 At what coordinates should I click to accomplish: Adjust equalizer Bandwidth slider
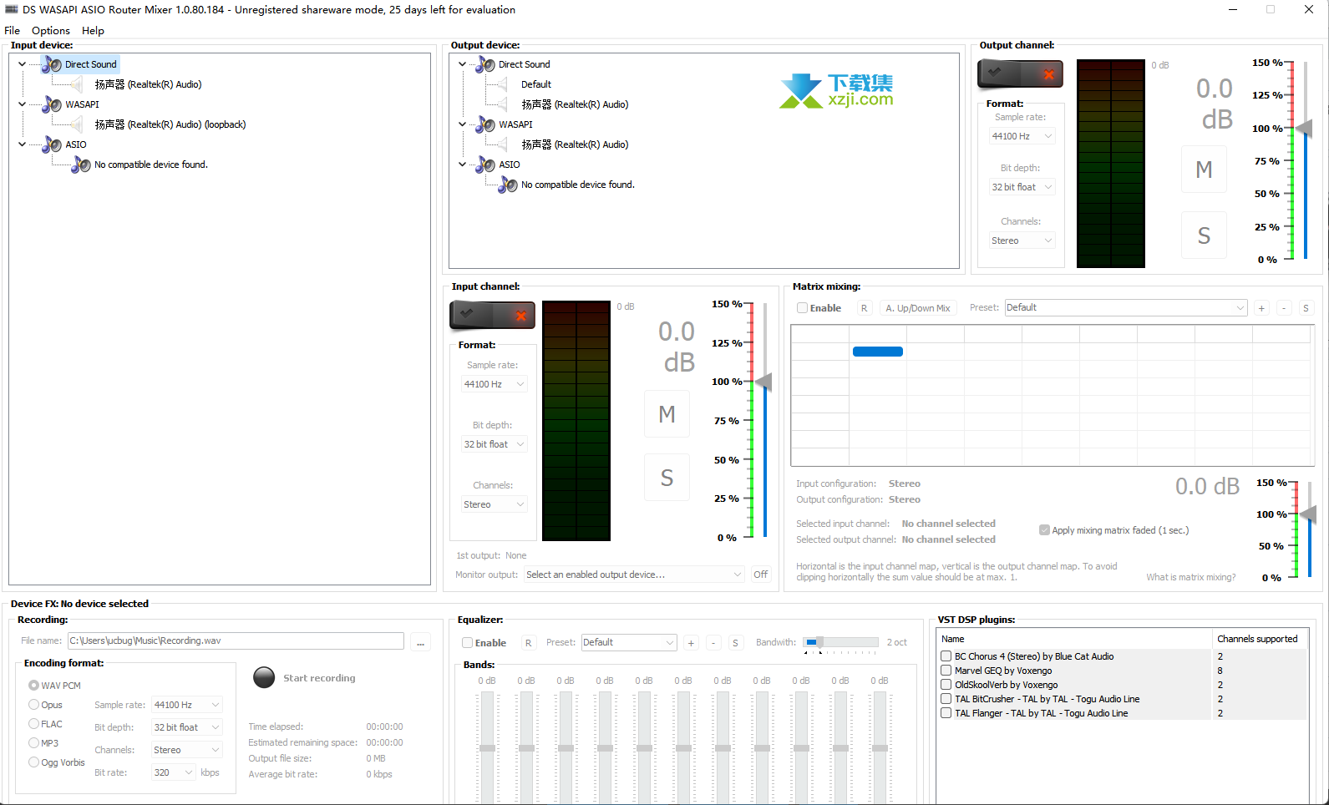[840, 642]
